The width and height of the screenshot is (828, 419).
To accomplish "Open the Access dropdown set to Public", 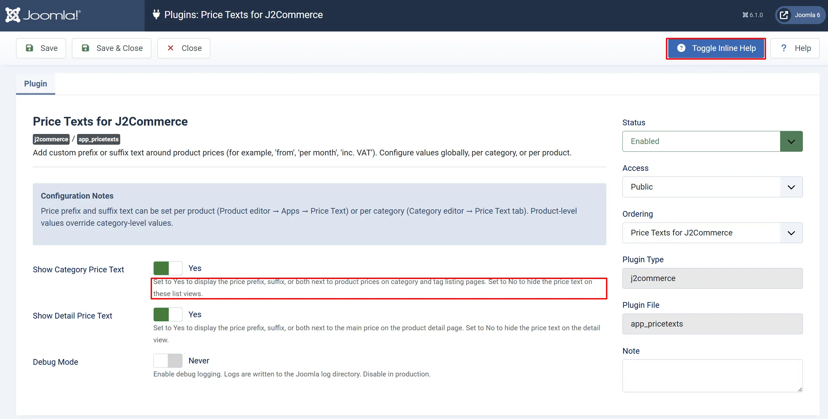I will pyautogui.click(x=712, y=187).
